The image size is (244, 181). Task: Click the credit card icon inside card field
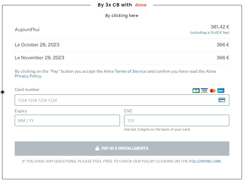pos(222,100)
